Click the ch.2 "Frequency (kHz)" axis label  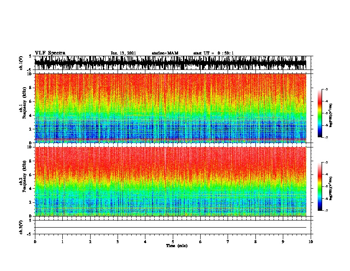(24, 176)
